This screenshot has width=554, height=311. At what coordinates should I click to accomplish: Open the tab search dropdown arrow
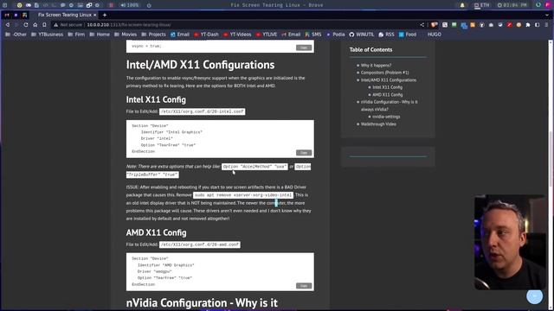547,16
